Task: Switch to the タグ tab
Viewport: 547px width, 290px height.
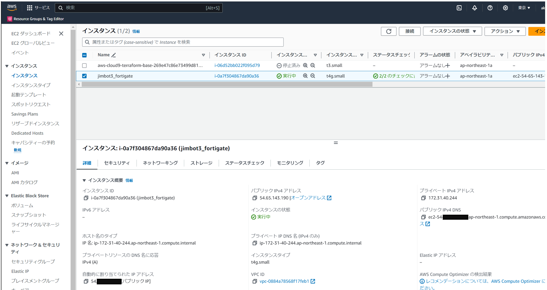Action: coord(320,163)
